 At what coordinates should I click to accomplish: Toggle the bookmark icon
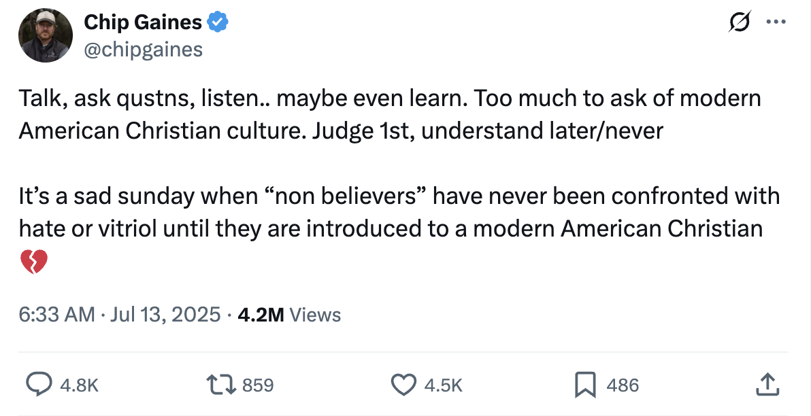click(585, 385)
